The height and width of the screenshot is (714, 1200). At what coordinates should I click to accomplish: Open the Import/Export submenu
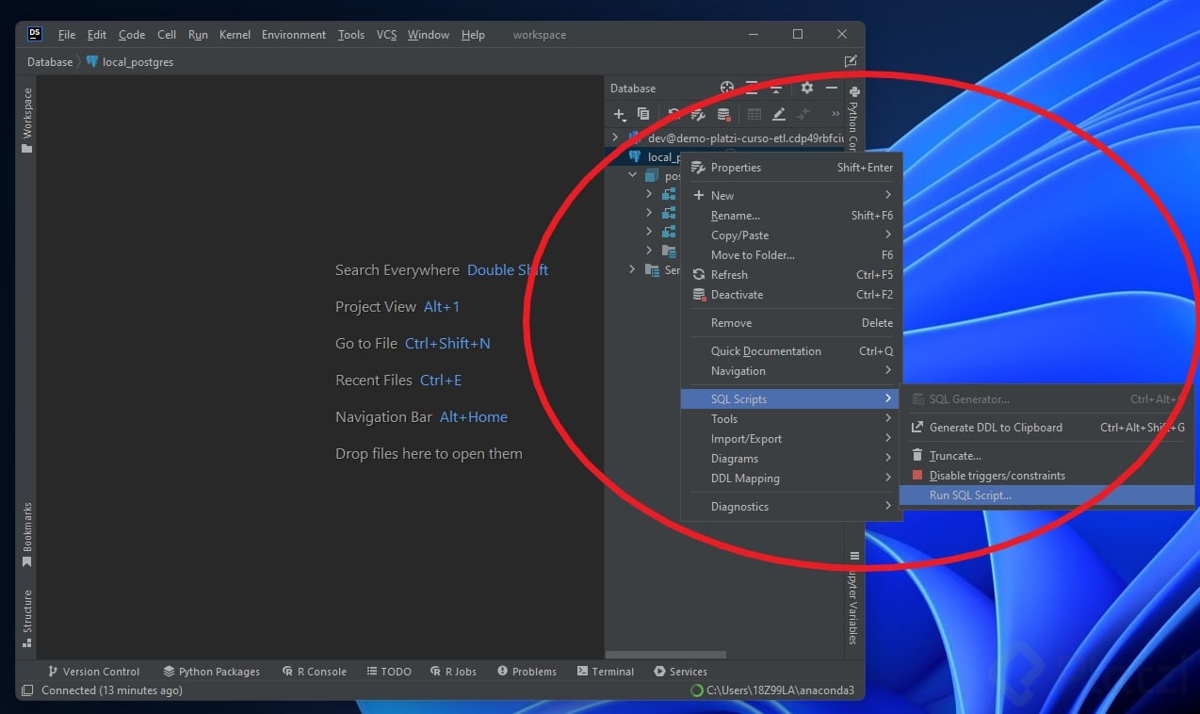click(x=791, y=439)
